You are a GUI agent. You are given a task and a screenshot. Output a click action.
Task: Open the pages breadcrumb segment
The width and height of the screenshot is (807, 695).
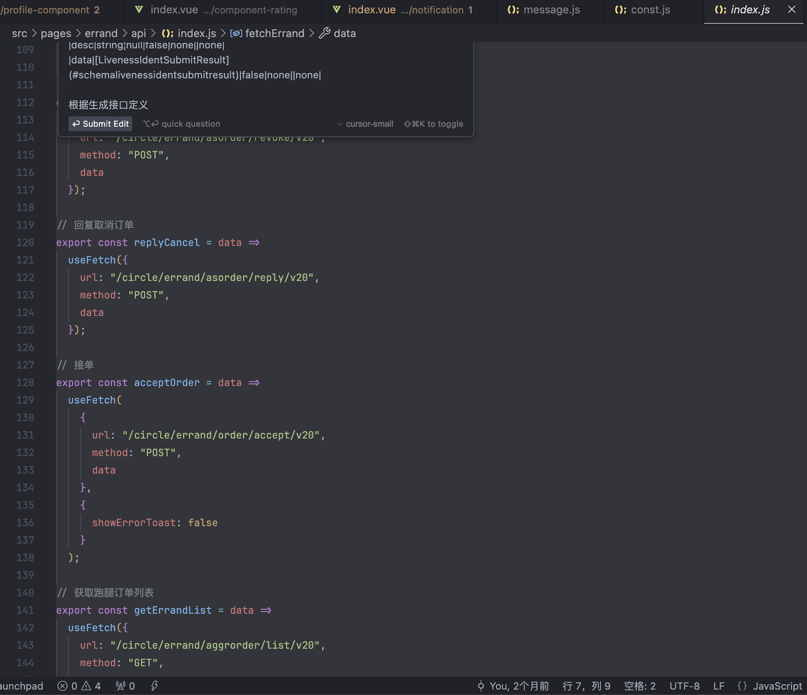pos(56,33)
